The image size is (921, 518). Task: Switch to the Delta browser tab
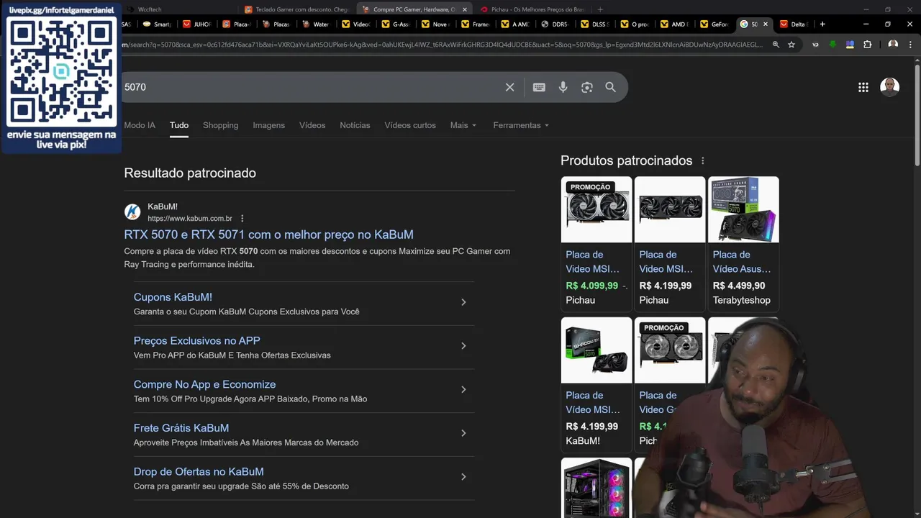pyautogui.click(x=794, y=24)
